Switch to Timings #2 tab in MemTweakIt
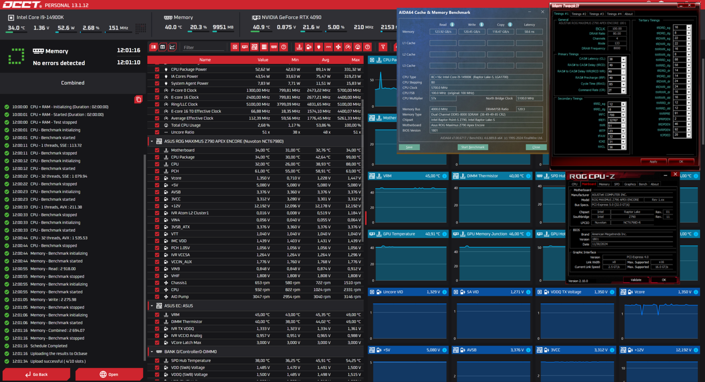The height and width of the screenshot is (382, 705). [579, 14]
